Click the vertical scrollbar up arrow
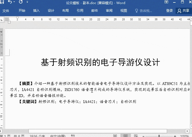The image size is (192, 137). (191, 19)
